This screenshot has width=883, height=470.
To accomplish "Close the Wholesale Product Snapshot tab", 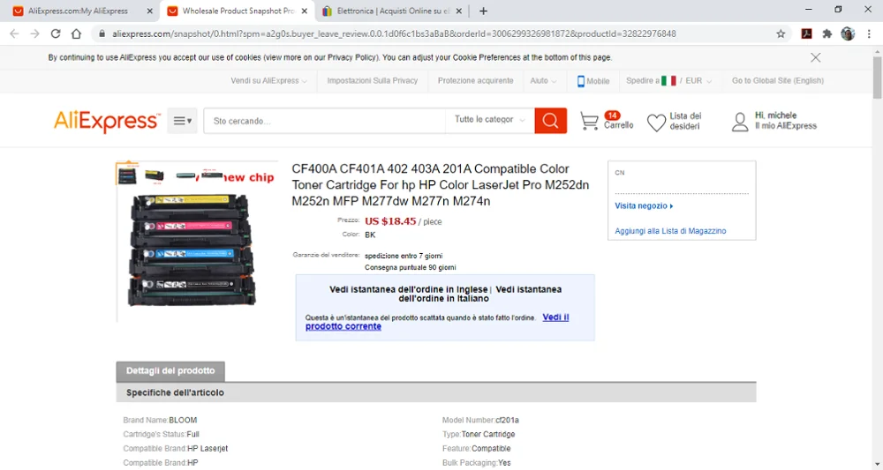I will 305,11.
